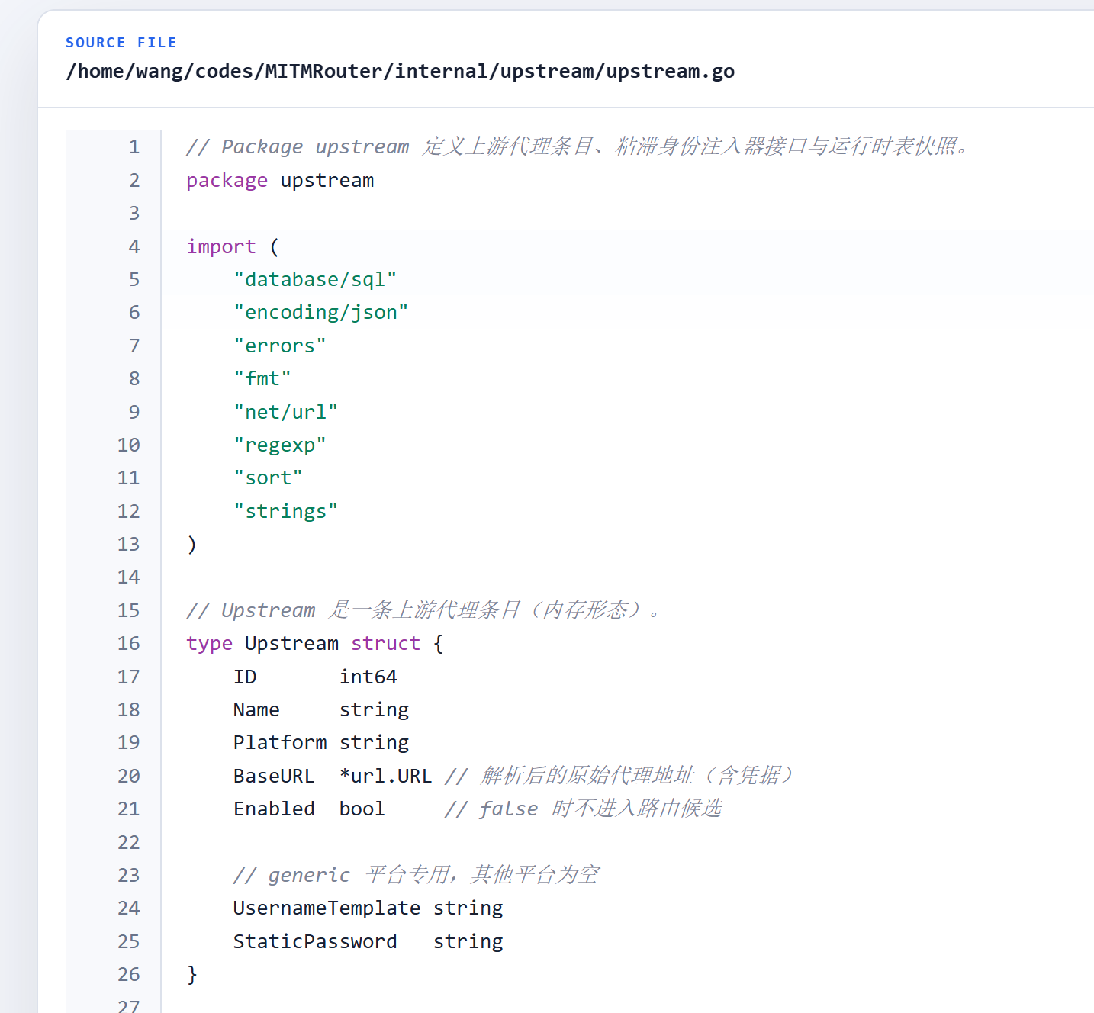The height and width of the screenshot is (1013, 1094).
Task: Select the "bool" type on the Enabled line
Action: click(362, 809)
